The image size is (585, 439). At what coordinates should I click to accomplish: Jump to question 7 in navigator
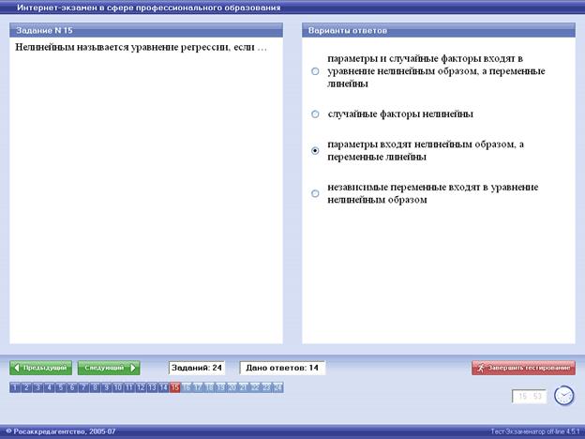83,387
